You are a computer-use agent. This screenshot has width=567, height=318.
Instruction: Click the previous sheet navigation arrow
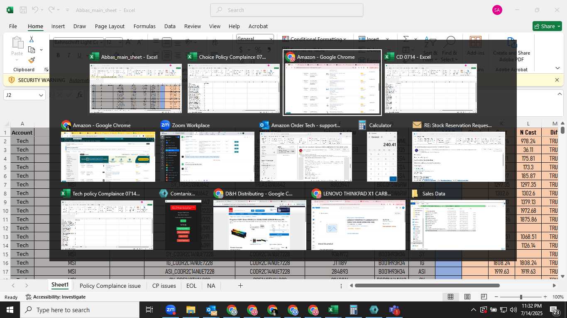point(13,286)
